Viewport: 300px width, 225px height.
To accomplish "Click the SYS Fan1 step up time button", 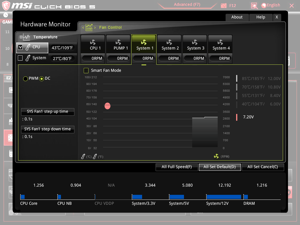I will [x=48, y=112].
